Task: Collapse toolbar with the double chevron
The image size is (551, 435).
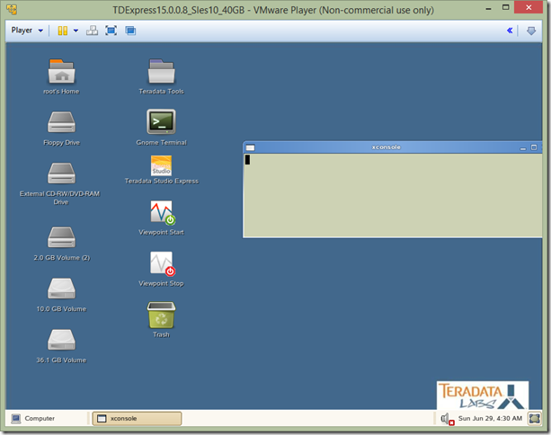Action: [511, 30]
